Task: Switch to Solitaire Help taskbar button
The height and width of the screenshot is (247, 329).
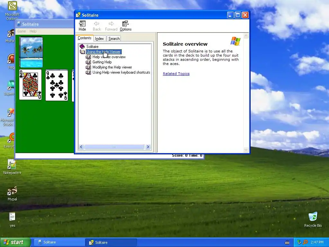Action: 111,242
